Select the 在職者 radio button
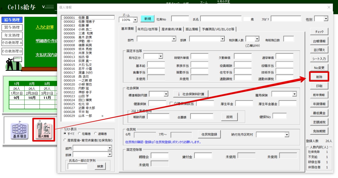Image resolution: width=338 pixels, height=178 pixels. pyautogui.click(x=80, y=134)
